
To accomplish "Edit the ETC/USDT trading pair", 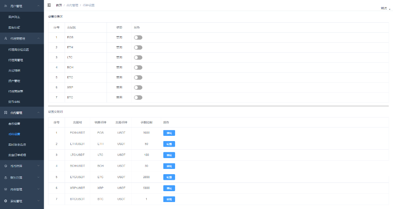I will [x=169, y=177].
